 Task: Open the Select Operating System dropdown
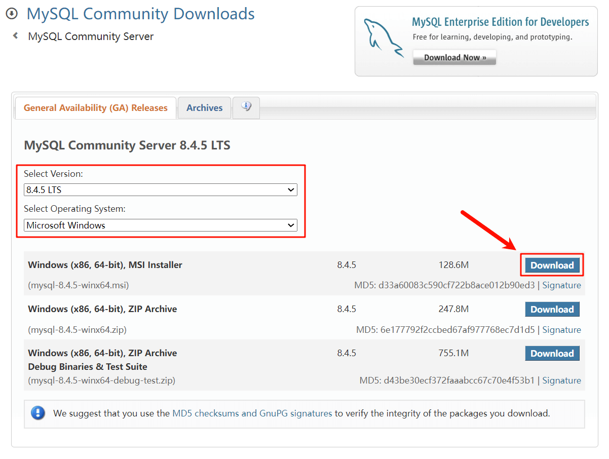[x=161, y=225]
